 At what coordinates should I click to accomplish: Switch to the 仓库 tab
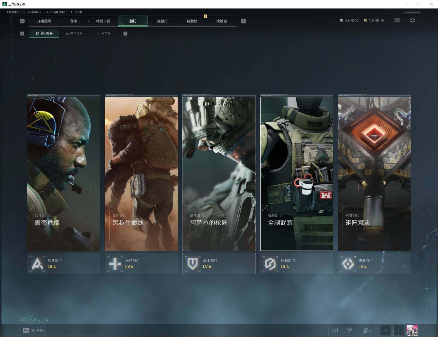coord(74,21)
